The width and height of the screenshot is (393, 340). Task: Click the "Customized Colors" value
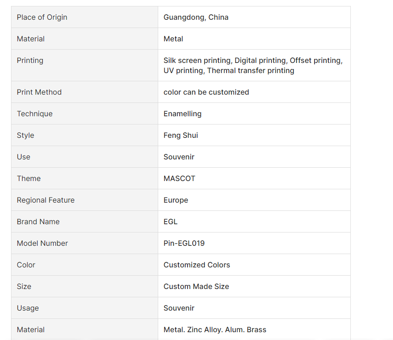tap(197, 265)
